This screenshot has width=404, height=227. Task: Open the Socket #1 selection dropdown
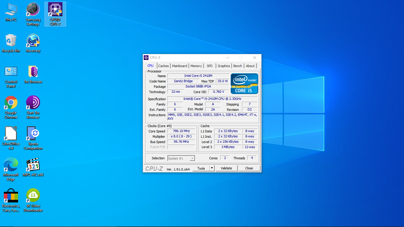(181, 158)
